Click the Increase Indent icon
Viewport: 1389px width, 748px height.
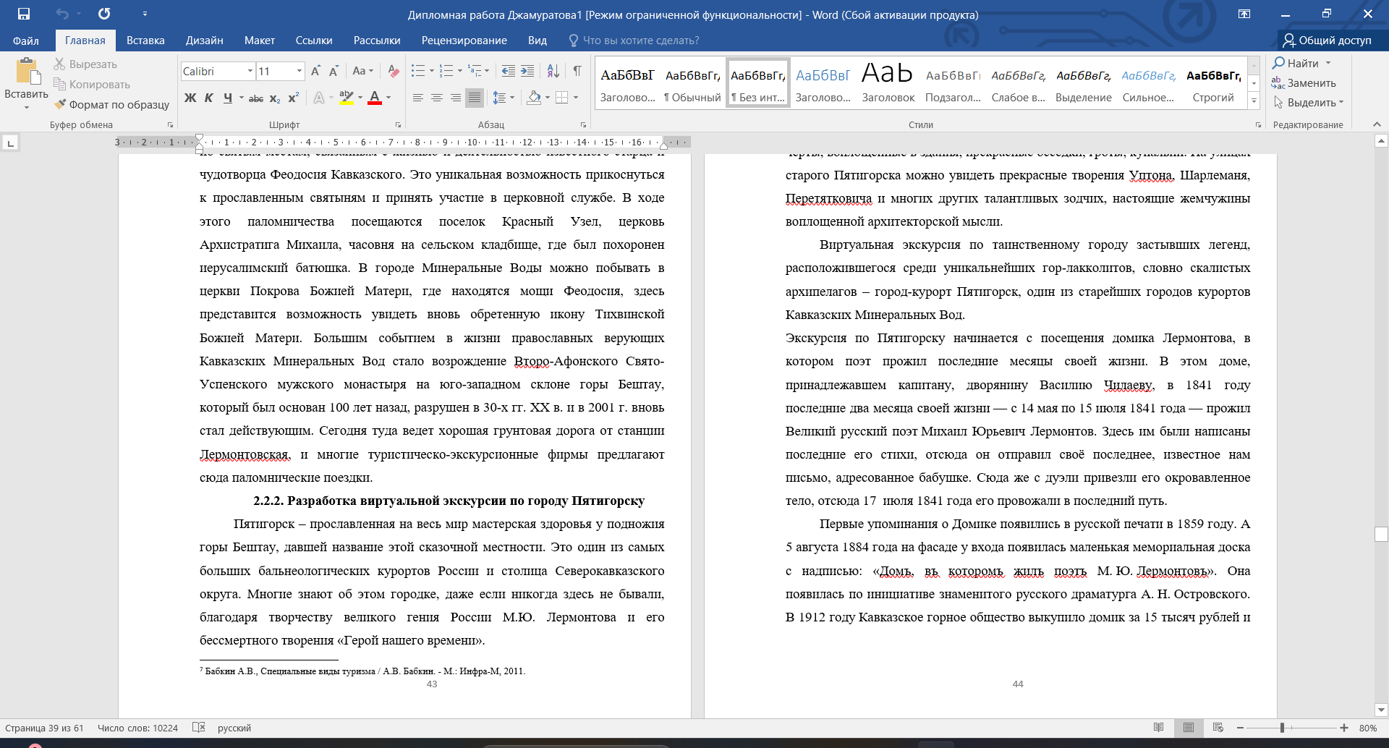pos(527,71)
